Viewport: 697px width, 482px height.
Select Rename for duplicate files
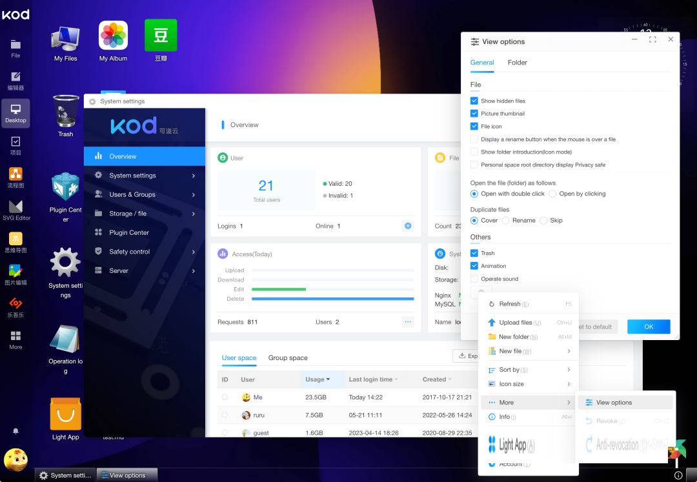505,220
